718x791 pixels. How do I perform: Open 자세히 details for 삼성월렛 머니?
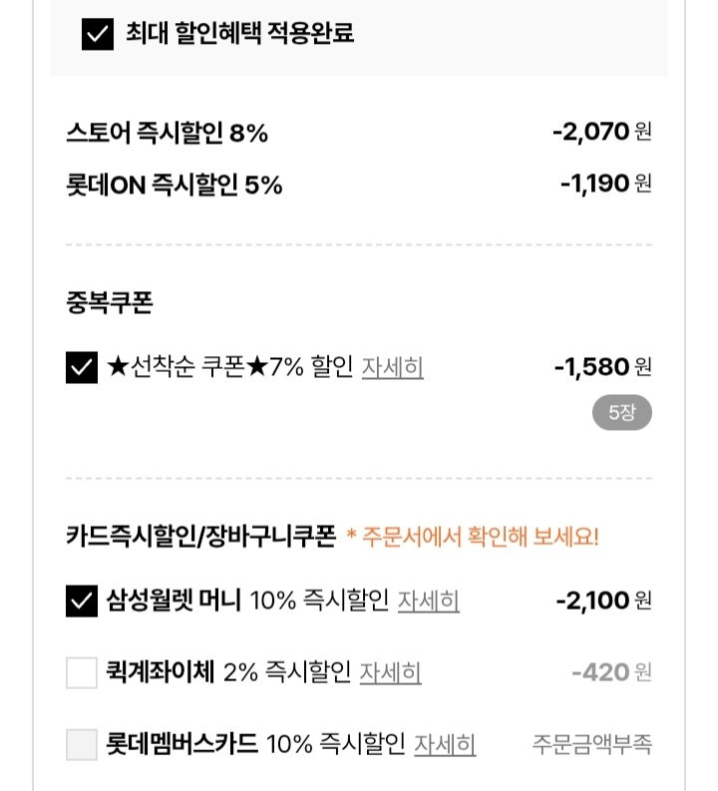pyautogui.click(x=428, y=600)
